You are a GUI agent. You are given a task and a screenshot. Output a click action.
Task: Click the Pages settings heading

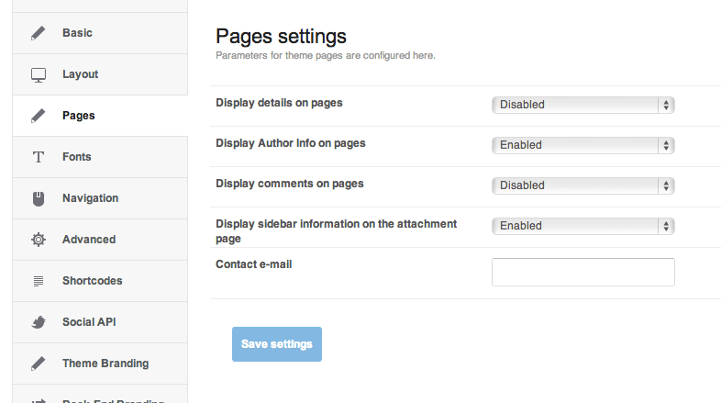pos(281,37)
